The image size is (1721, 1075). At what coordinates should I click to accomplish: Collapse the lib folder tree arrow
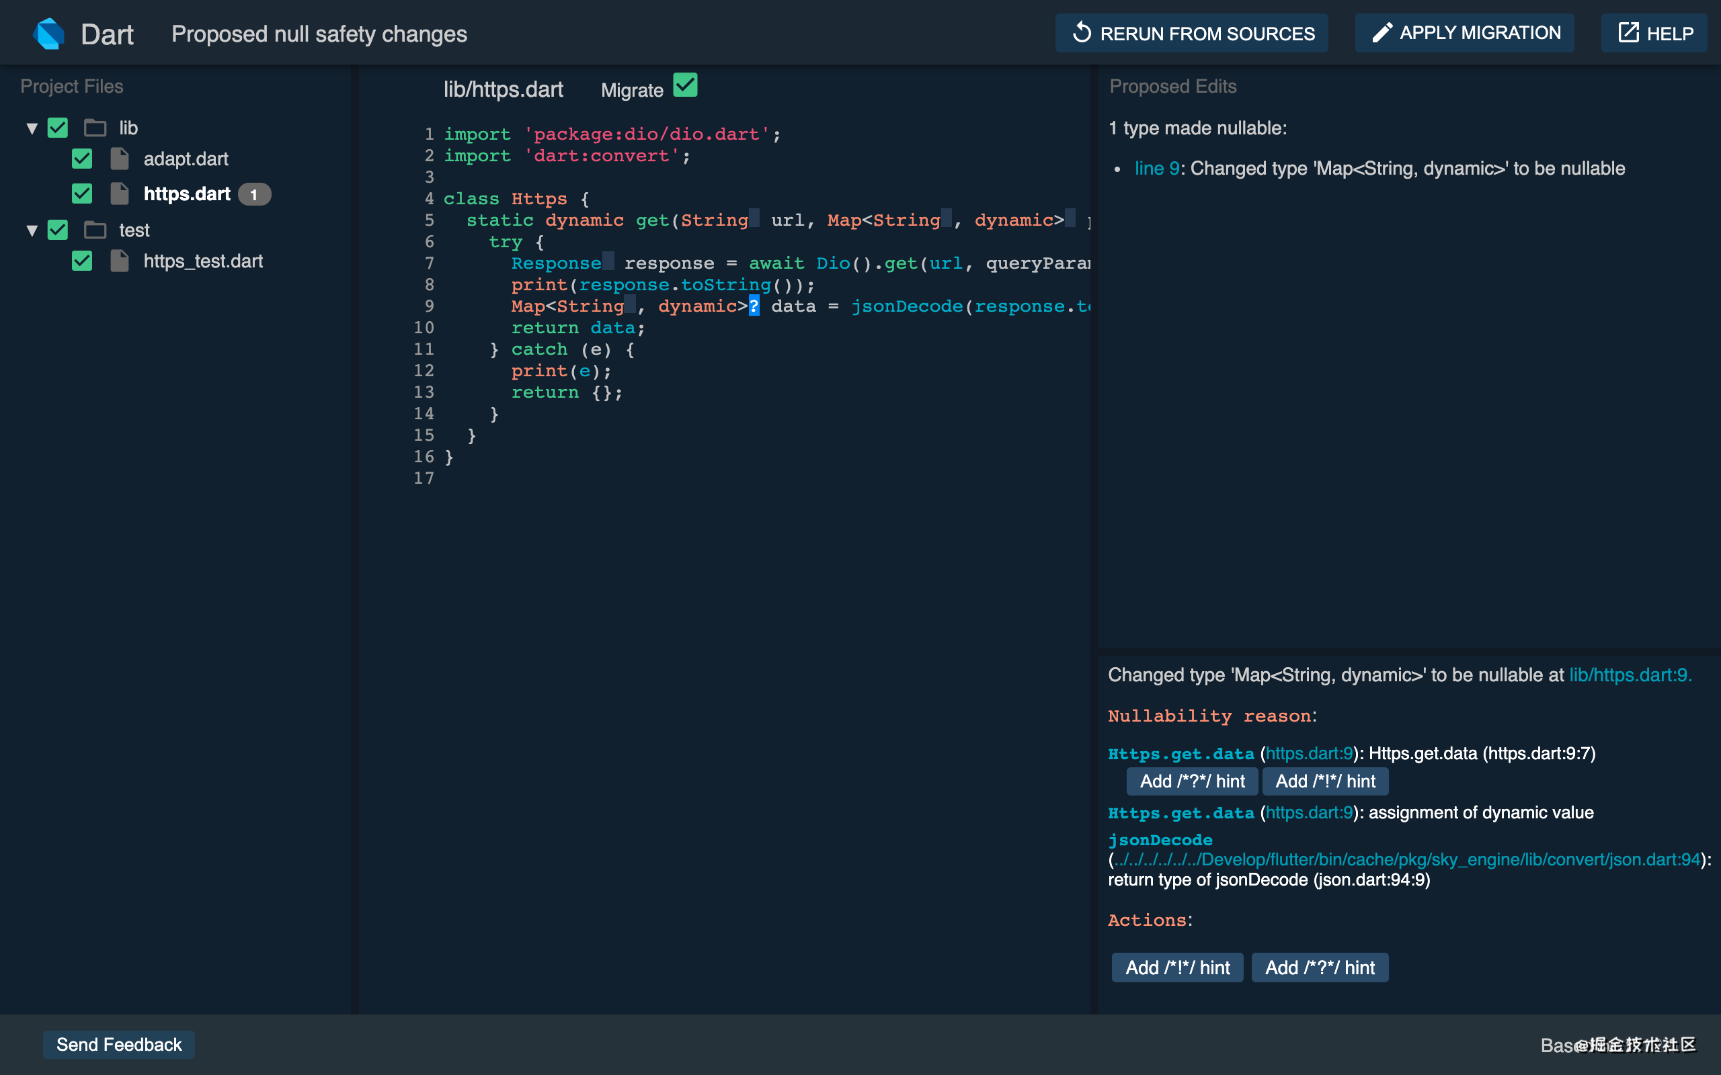pyautogui.click(x=32, y=129)
